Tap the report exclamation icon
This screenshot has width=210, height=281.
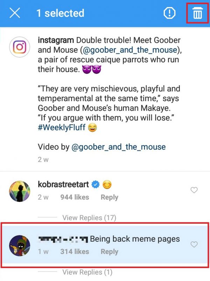pos(169,13)
